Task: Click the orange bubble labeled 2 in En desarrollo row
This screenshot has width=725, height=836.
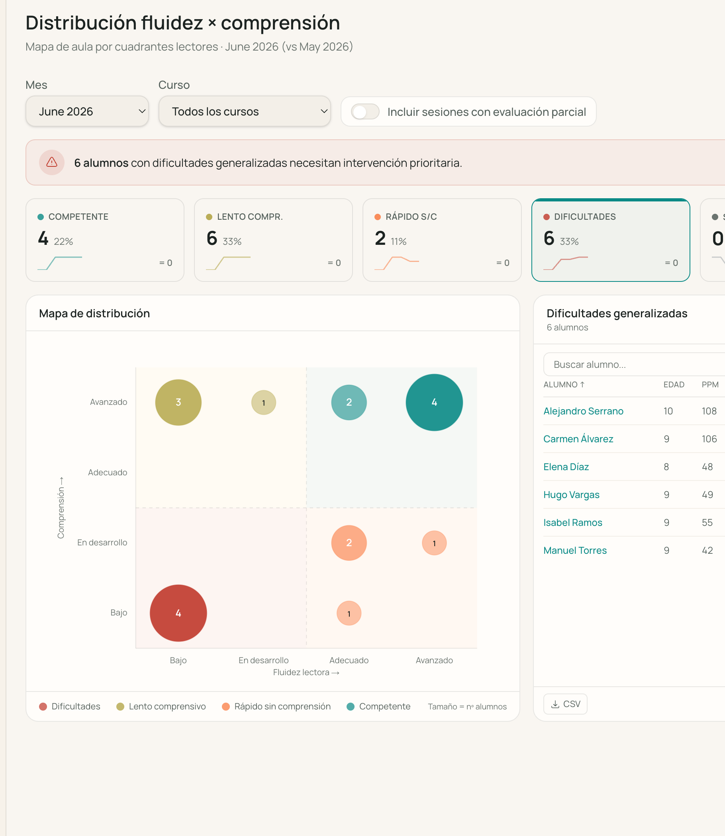Action: (349, 543)
